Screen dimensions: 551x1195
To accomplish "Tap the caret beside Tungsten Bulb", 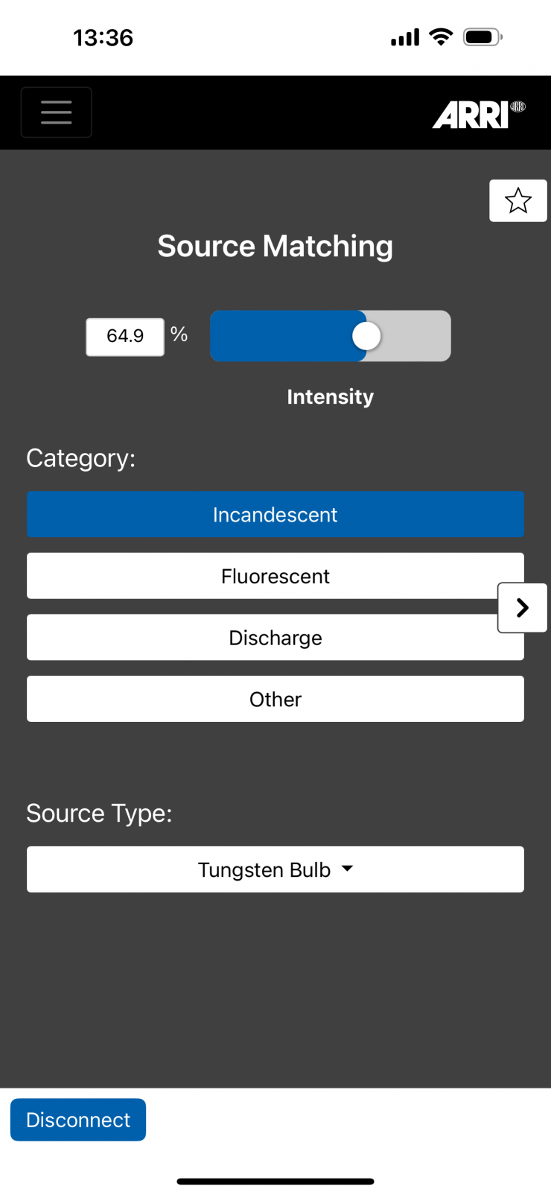I will point(347,869).
